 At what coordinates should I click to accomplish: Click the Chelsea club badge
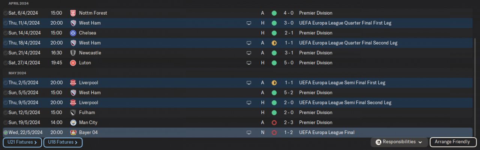click(x=73, y=33)
